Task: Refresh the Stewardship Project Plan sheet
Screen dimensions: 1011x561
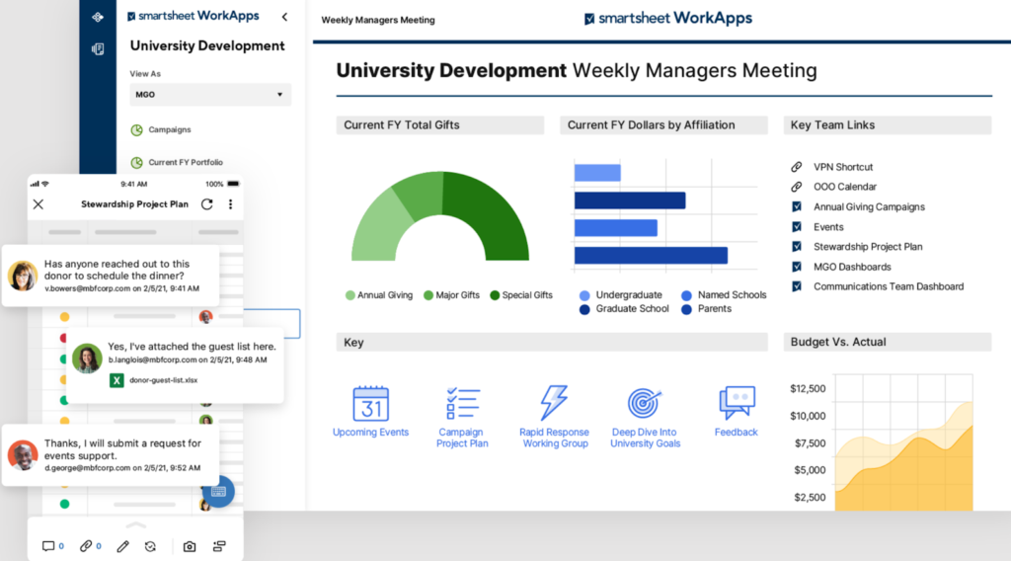Action: [207, 204]
